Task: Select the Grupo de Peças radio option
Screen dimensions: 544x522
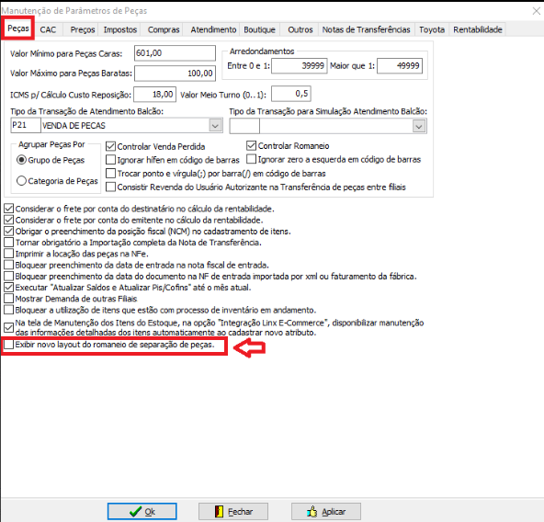Action: tap(21, 160)
